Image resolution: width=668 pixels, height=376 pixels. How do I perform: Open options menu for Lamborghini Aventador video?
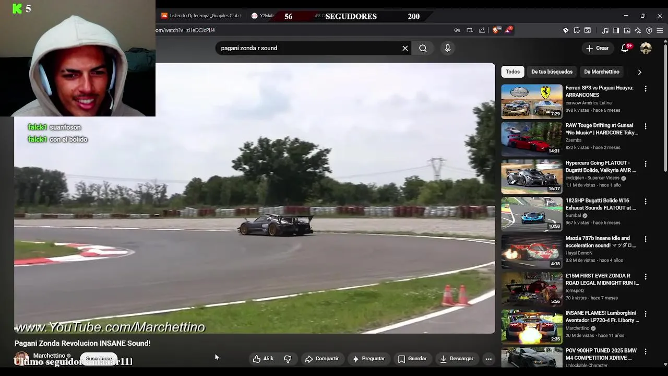pyautogui.click(x=646, y=314)
